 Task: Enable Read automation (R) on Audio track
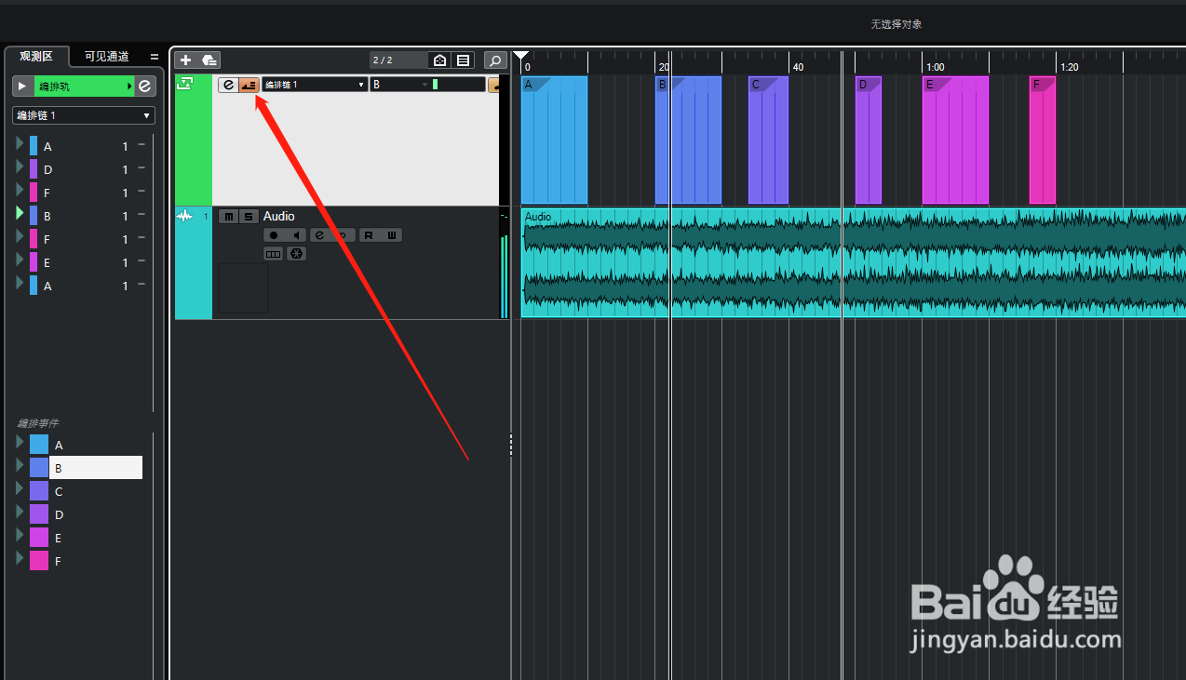point(368,235)
